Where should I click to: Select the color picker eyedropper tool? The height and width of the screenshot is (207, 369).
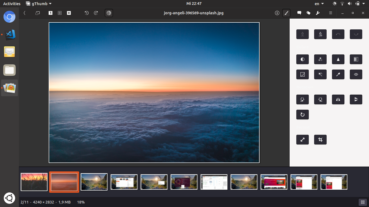pyautogui.click(x=338, y=74)
